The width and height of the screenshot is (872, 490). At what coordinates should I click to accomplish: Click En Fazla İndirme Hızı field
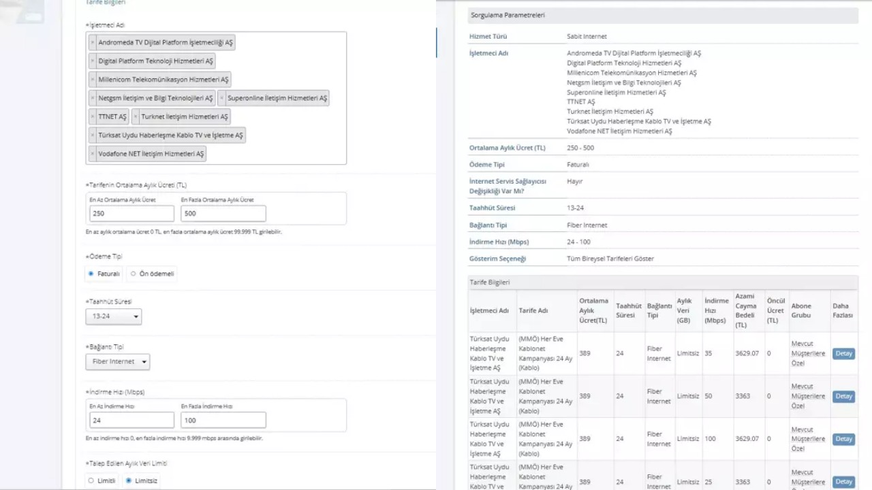tap(223, 421)
